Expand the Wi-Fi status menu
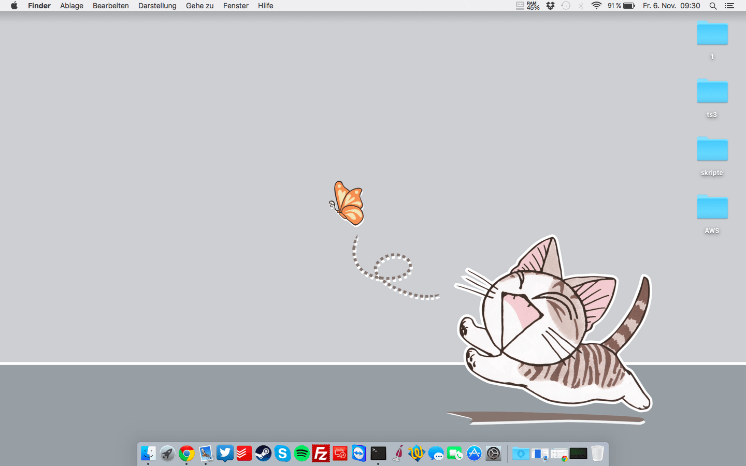The image size is (746, 466). click(x=596, y=6)
